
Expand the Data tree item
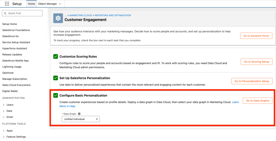click(x=4, y=111)
